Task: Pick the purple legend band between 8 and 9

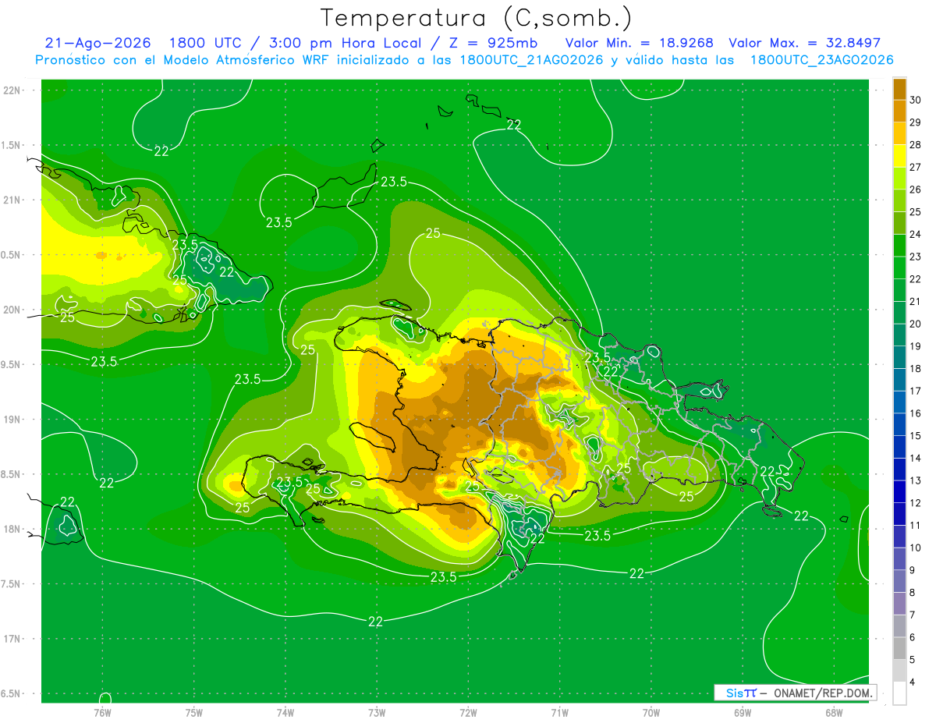Action: [900, 581]
